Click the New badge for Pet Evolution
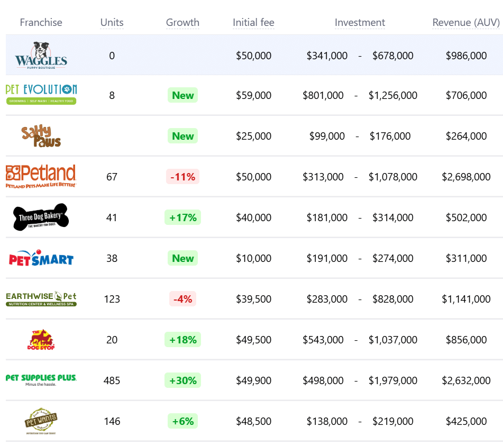 [182, 95]
